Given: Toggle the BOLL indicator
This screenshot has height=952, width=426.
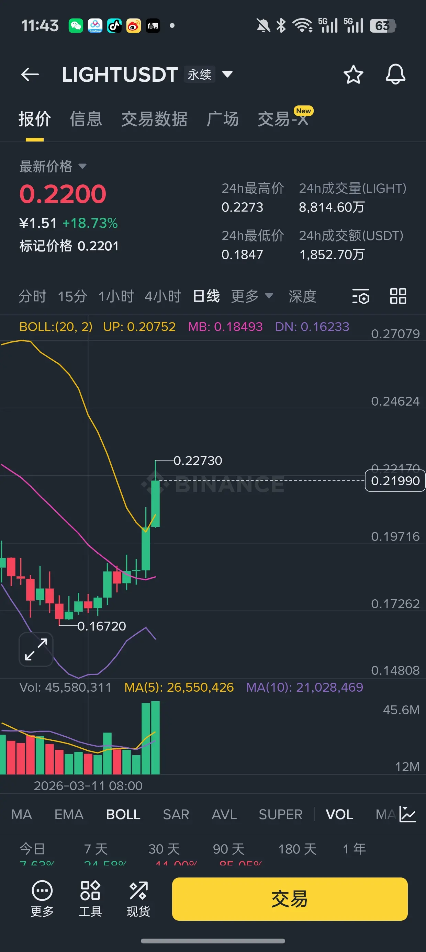Looking at the screenshot, I should click(x=123, y=815).
